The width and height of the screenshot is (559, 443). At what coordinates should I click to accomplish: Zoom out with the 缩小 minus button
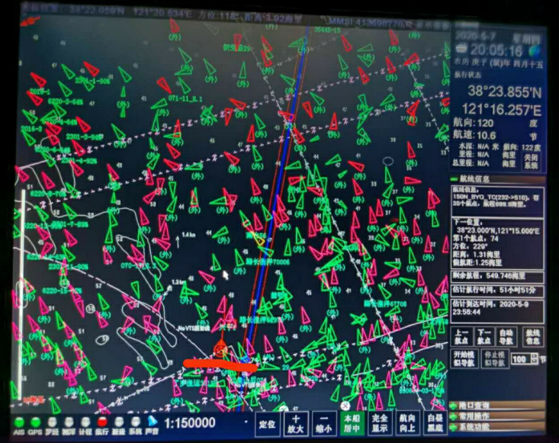323,424
